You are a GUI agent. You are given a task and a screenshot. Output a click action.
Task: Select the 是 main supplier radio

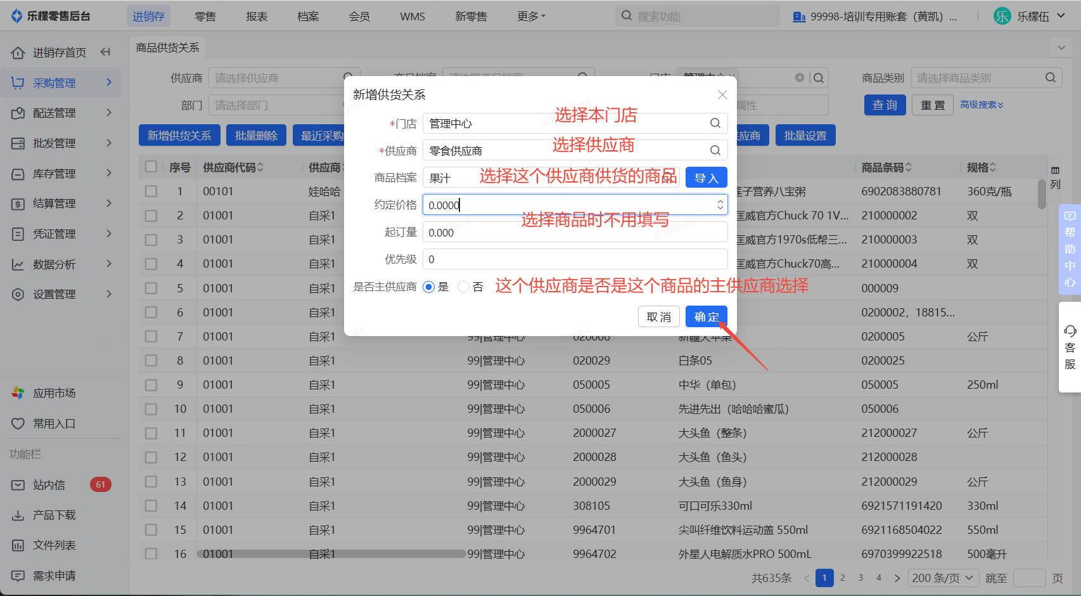click(x=429, y=287)
